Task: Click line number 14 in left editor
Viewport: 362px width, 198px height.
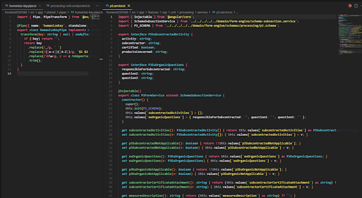Action: 9,74
